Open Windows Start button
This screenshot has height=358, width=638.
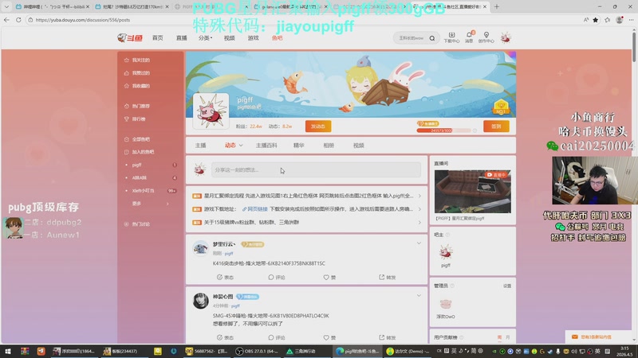[8, 351]
